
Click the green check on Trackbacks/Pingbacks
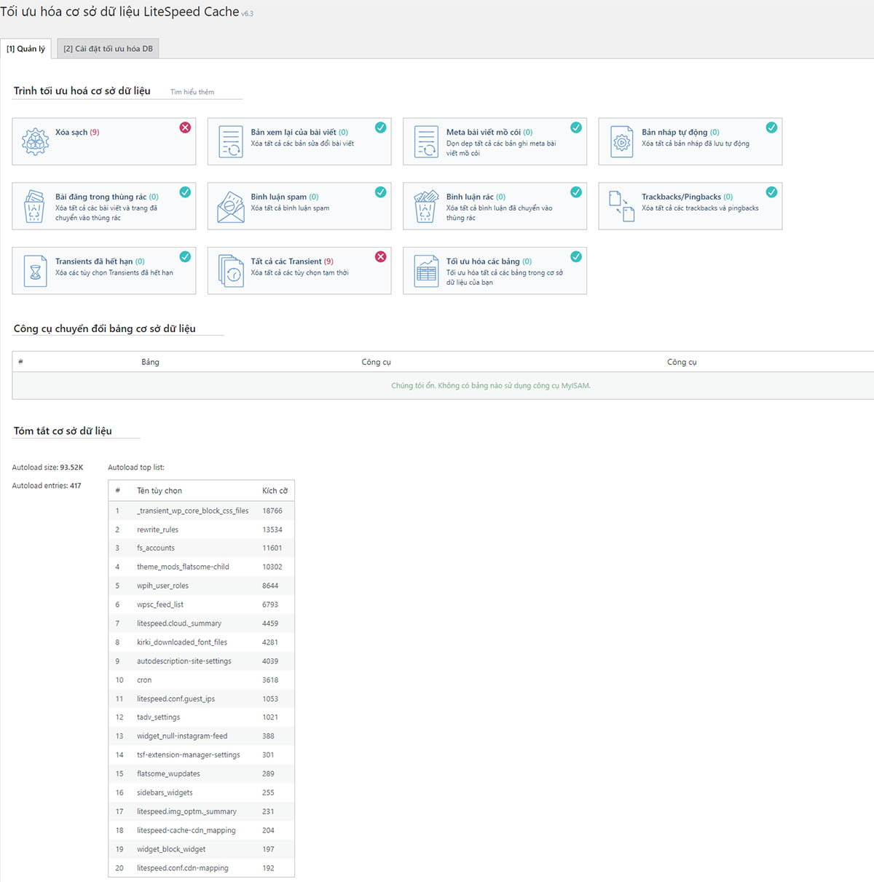point(771,192)
